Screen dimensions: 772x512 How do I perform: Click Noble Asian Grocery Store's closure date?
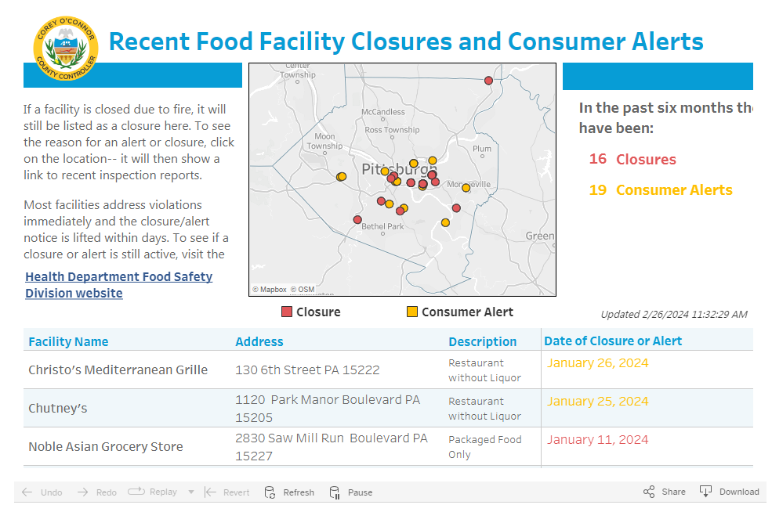point(597,439)
